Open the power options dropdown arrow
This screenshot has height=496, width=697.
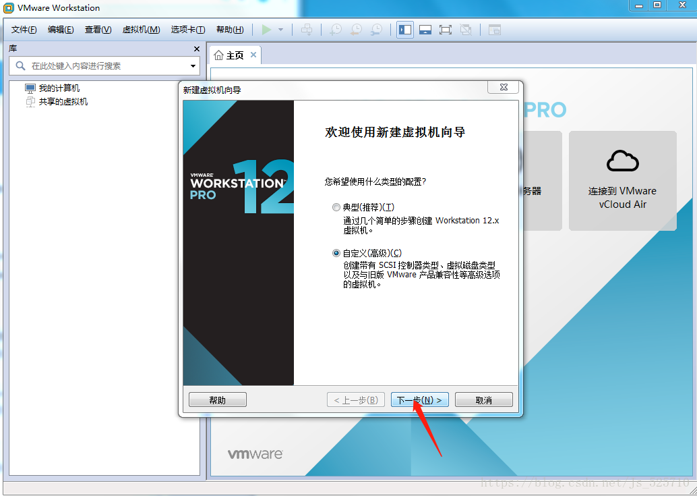coord(281,30)
